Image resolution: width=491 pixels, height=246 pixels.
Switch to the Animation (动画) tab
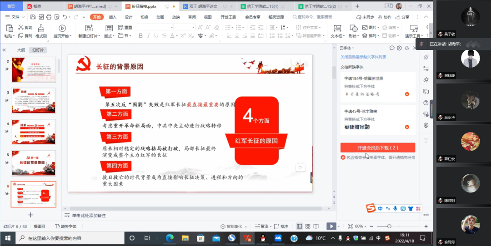coord(160,17)
